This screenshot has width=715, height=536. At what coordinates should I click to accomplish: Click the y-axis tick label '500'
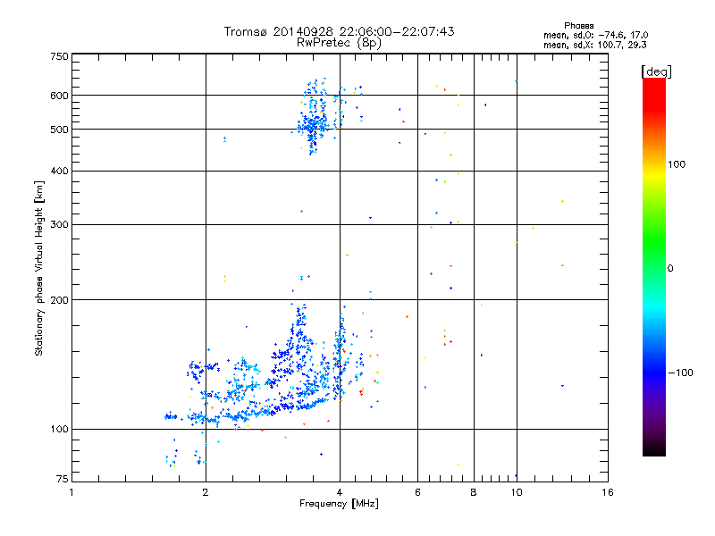click(x=59, y=130)
